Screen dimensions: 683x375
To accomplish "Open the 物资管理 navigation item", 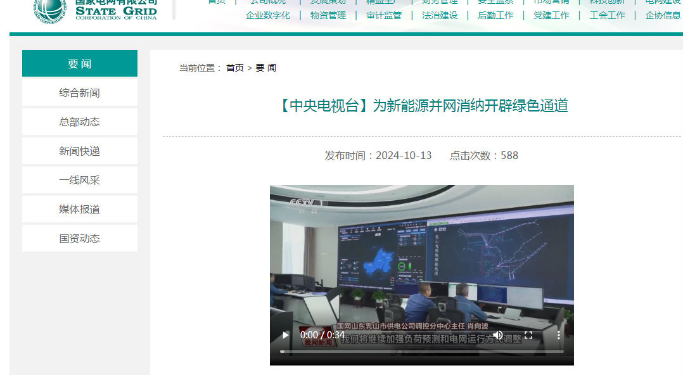I will coord(328,16).
